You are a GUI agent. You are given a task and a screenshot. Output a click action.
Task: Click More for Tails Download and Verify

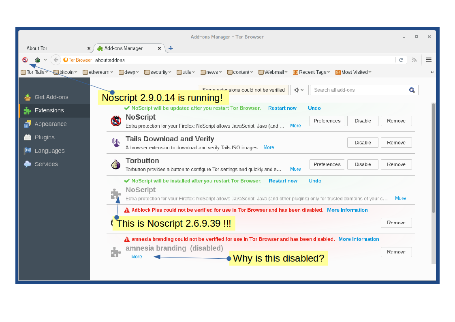269,148
